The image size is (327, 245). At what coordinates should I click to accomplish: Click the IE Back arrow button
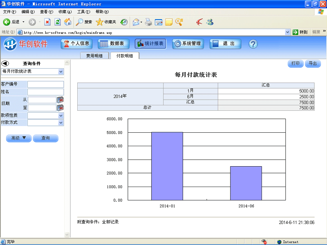tap(7, 22)
